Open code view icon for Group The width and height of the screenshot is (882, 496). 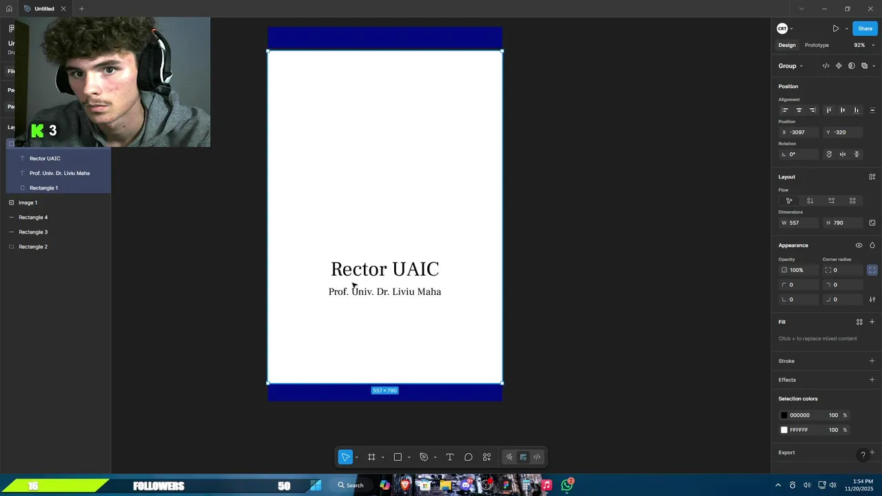tap(825, 66)
